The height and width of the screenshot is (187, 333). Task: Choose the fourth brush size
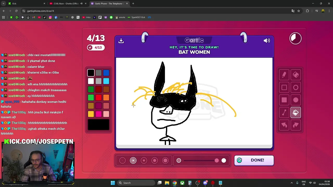click(x=155, y=161)
